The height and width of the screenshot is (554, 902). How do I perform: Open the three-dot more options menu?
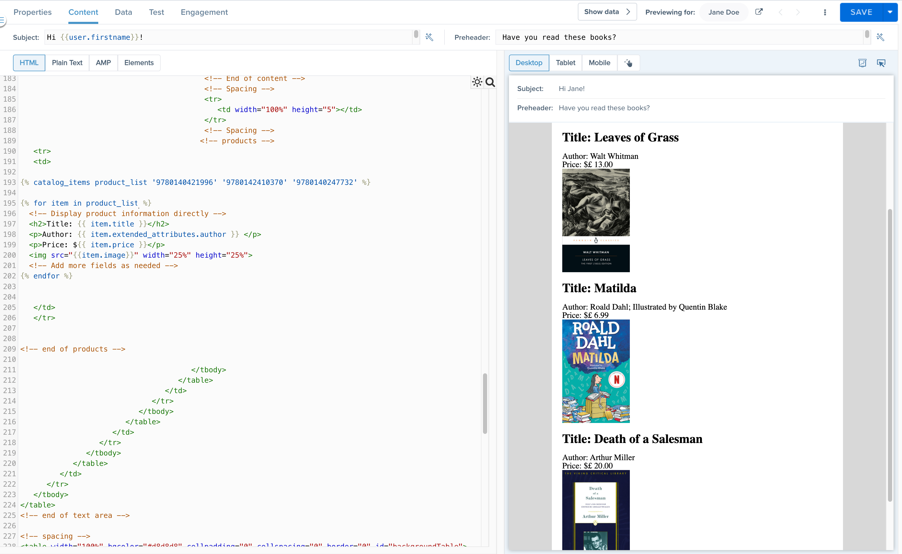pos(825,12)
